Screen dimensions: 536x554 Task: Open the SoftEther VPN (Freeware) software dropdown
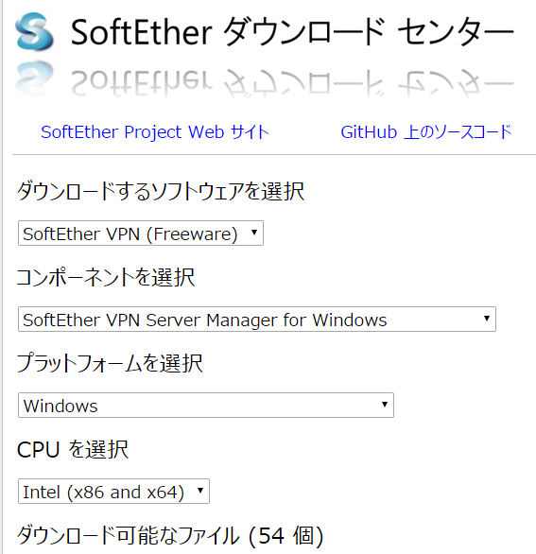click(x=141, y=234)
